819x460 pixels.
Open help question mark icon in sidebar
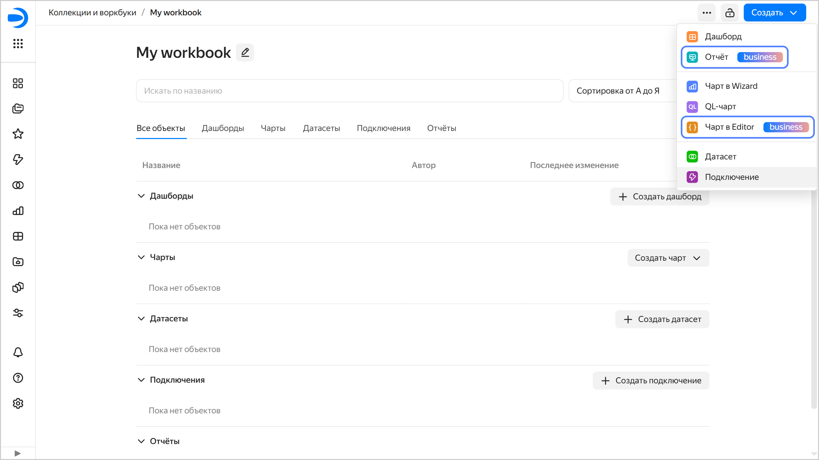pos(18,378)
